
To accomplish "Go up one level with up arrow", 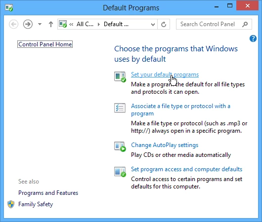I will pyautogui.click(x=51, y=24).
